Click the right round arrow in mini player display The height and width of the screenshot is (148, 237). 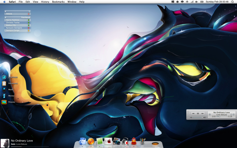234,114
